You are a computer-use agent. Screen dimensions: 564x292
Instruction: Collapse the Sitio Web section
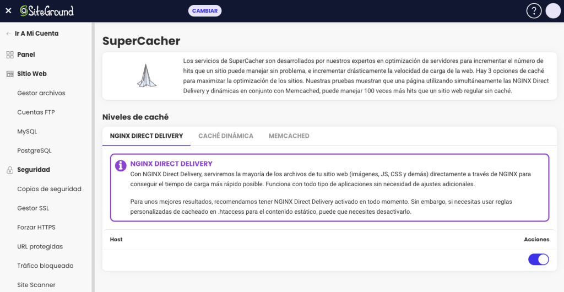click(32, 74)
